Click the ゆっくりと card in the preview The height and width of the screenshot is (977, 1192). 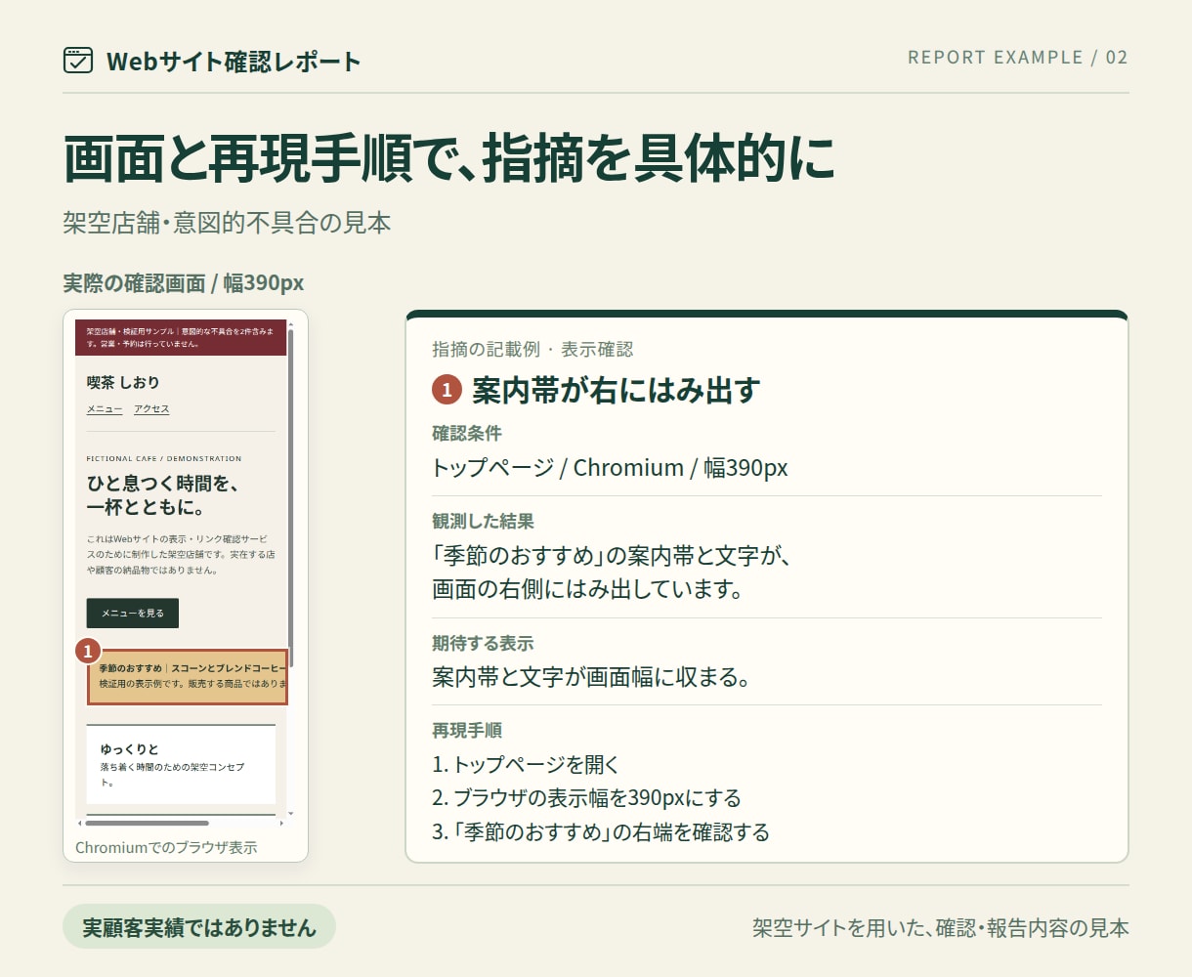(181, 765)
